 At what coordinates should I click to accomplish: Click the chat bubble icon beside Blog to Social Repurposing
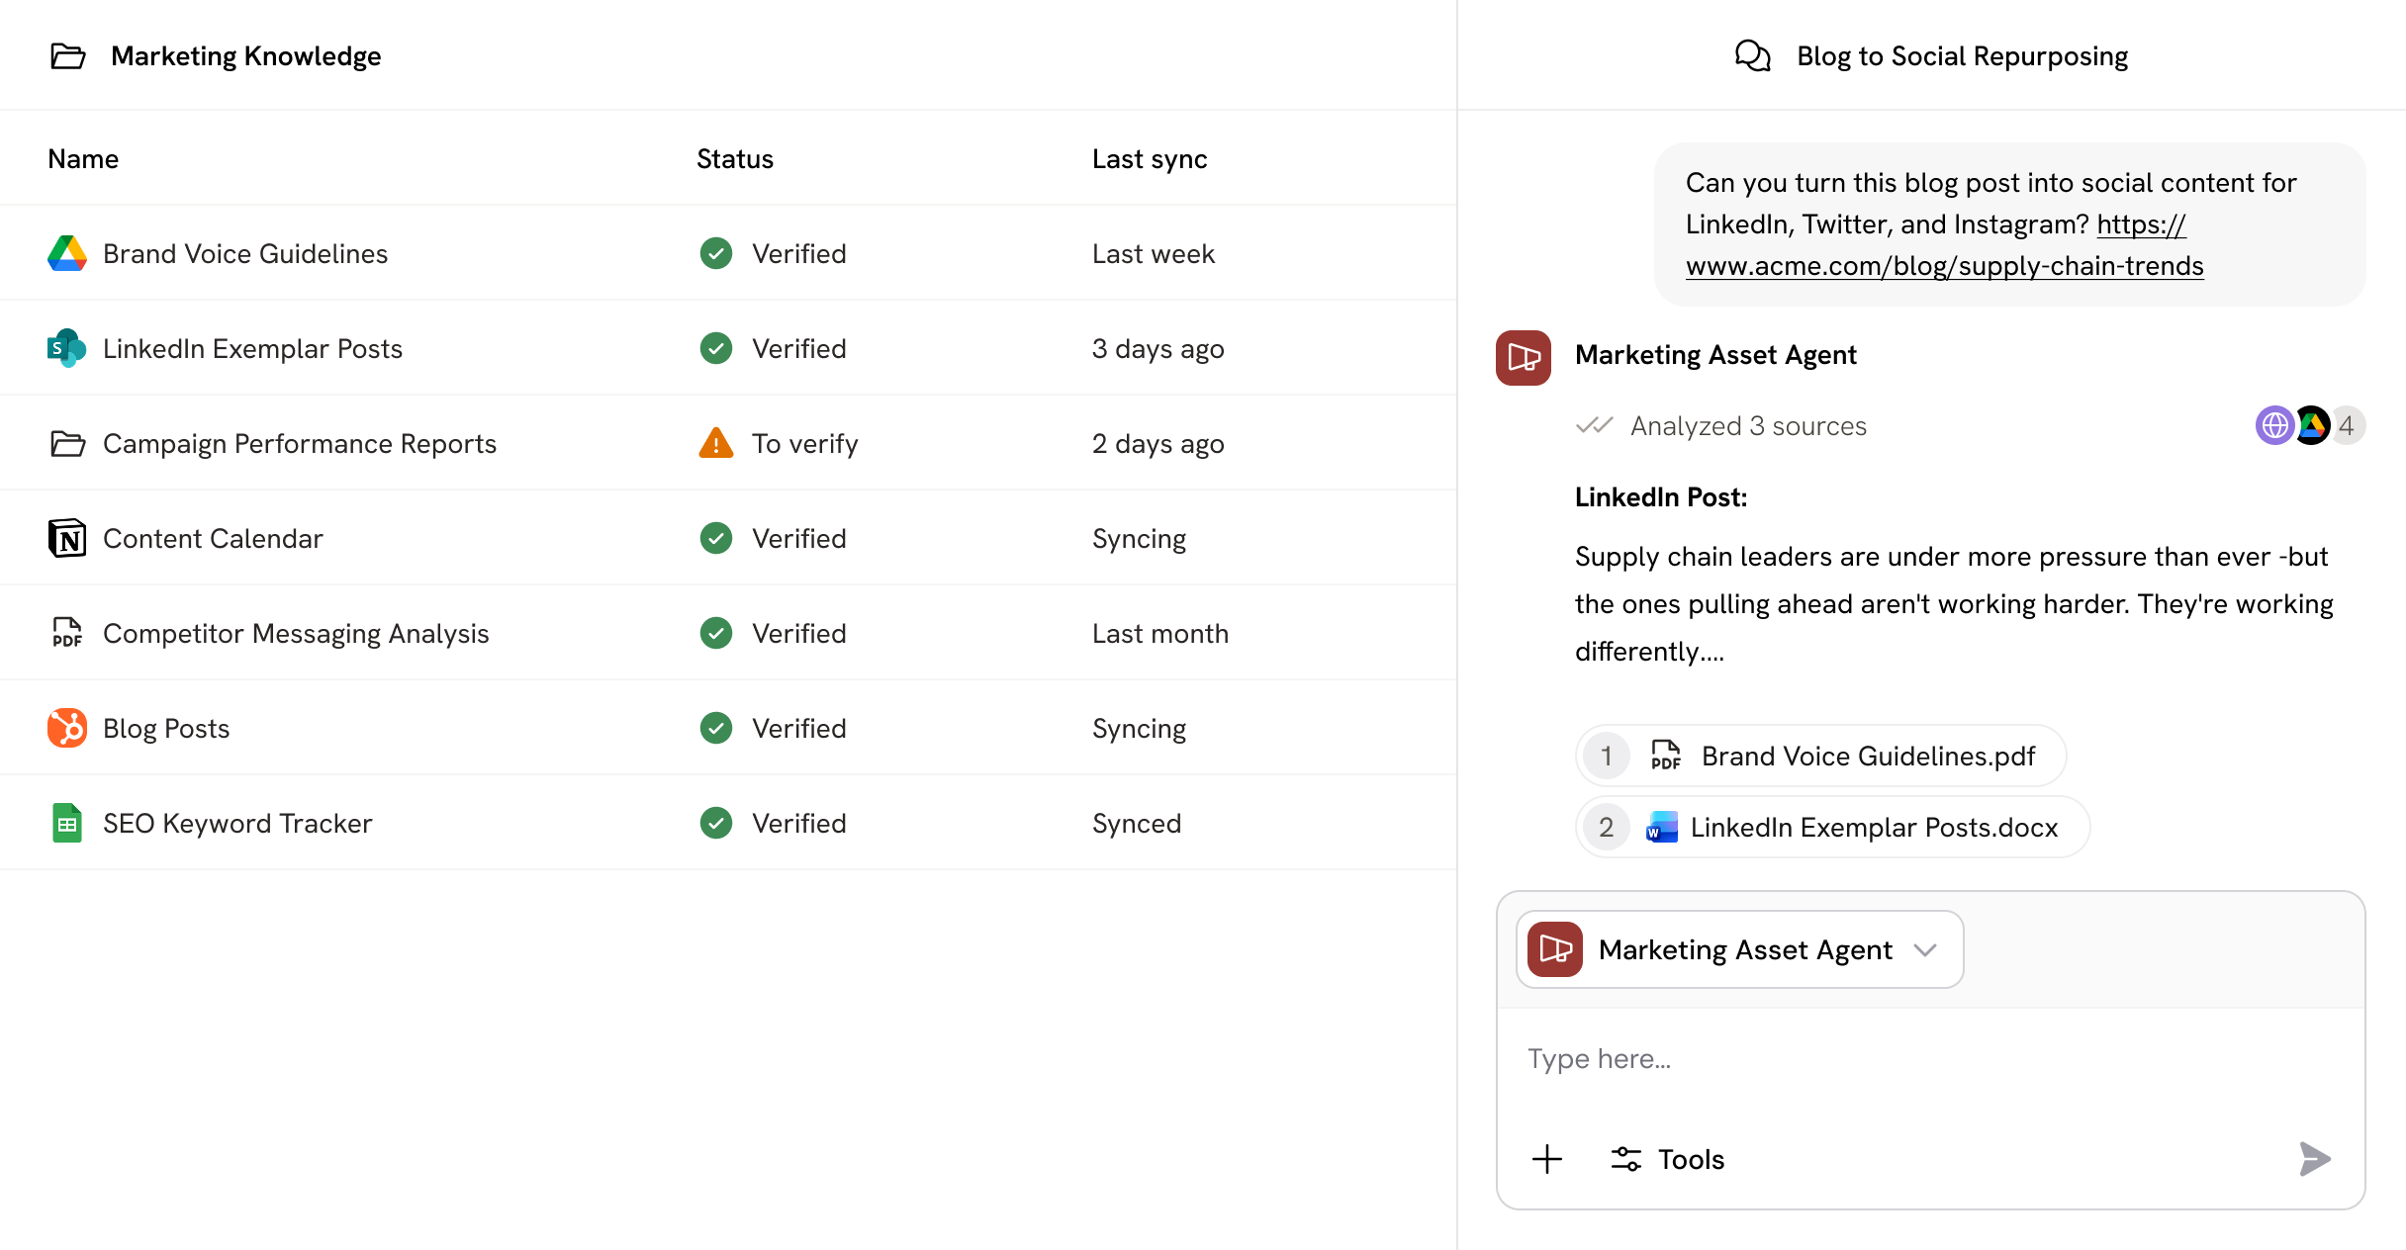1751,55
